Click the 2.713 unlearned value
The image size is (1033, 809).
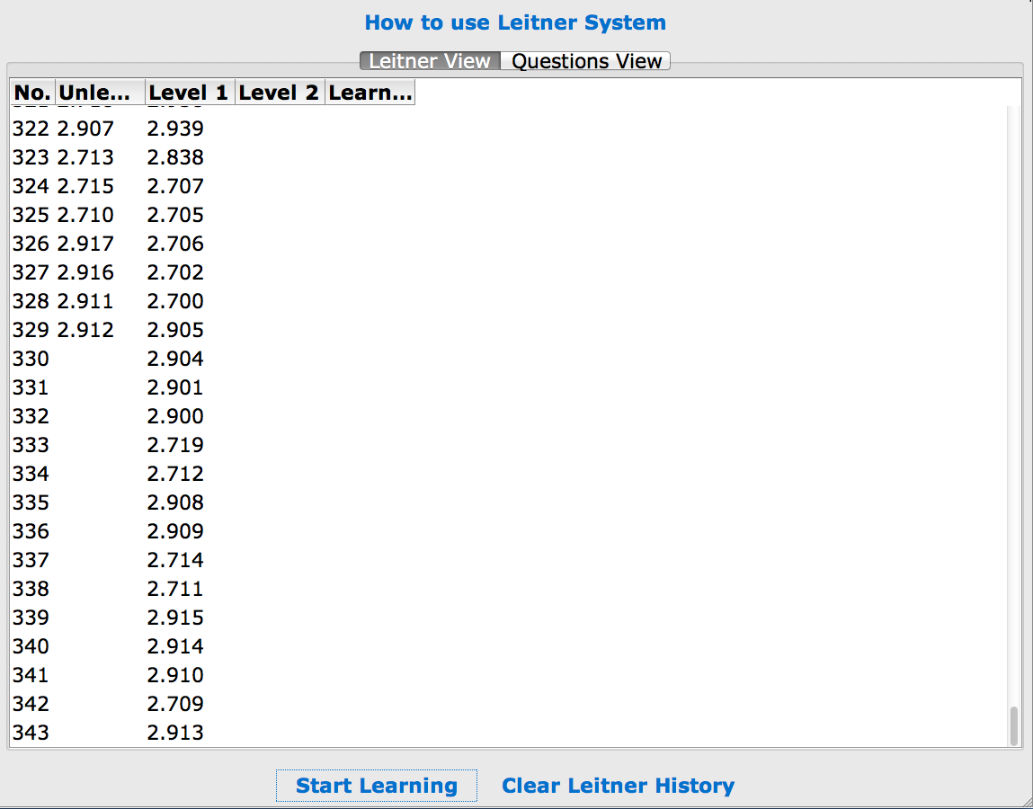pos(85,157)
